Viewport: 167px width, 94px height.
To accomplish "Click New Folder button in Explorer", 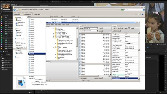I will (x=37, y=14).
